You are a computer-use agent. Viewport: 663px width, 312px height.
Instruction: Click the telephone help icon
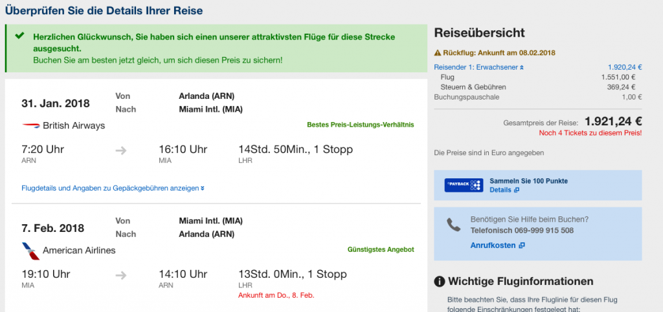click(x=453, y=225)
